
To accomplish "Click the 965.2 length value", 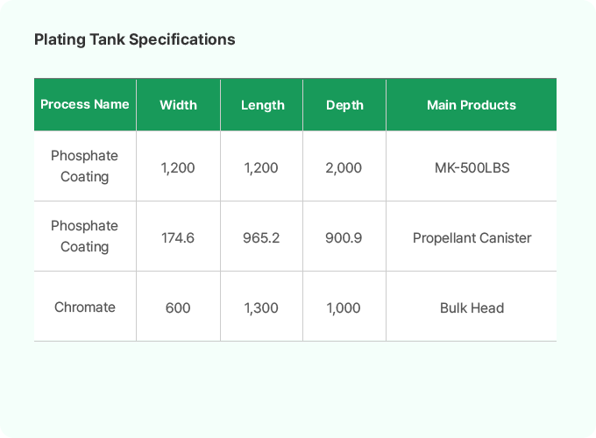I will pos(261,237).
